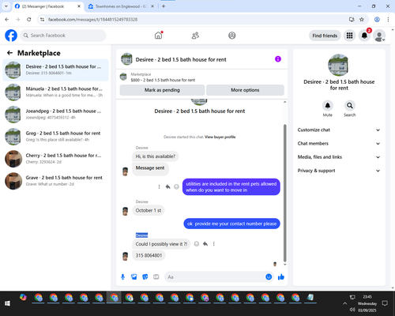Click the Search Facebook field
395x316 pixels.
(x=63, y=36)
